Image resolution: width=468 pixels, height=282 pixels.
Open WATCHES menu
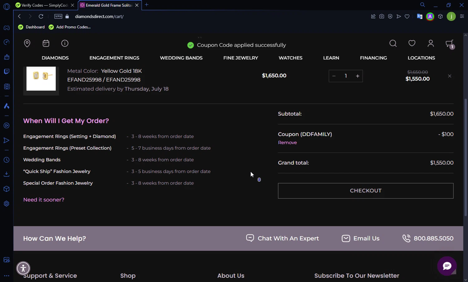pos(290,58)
